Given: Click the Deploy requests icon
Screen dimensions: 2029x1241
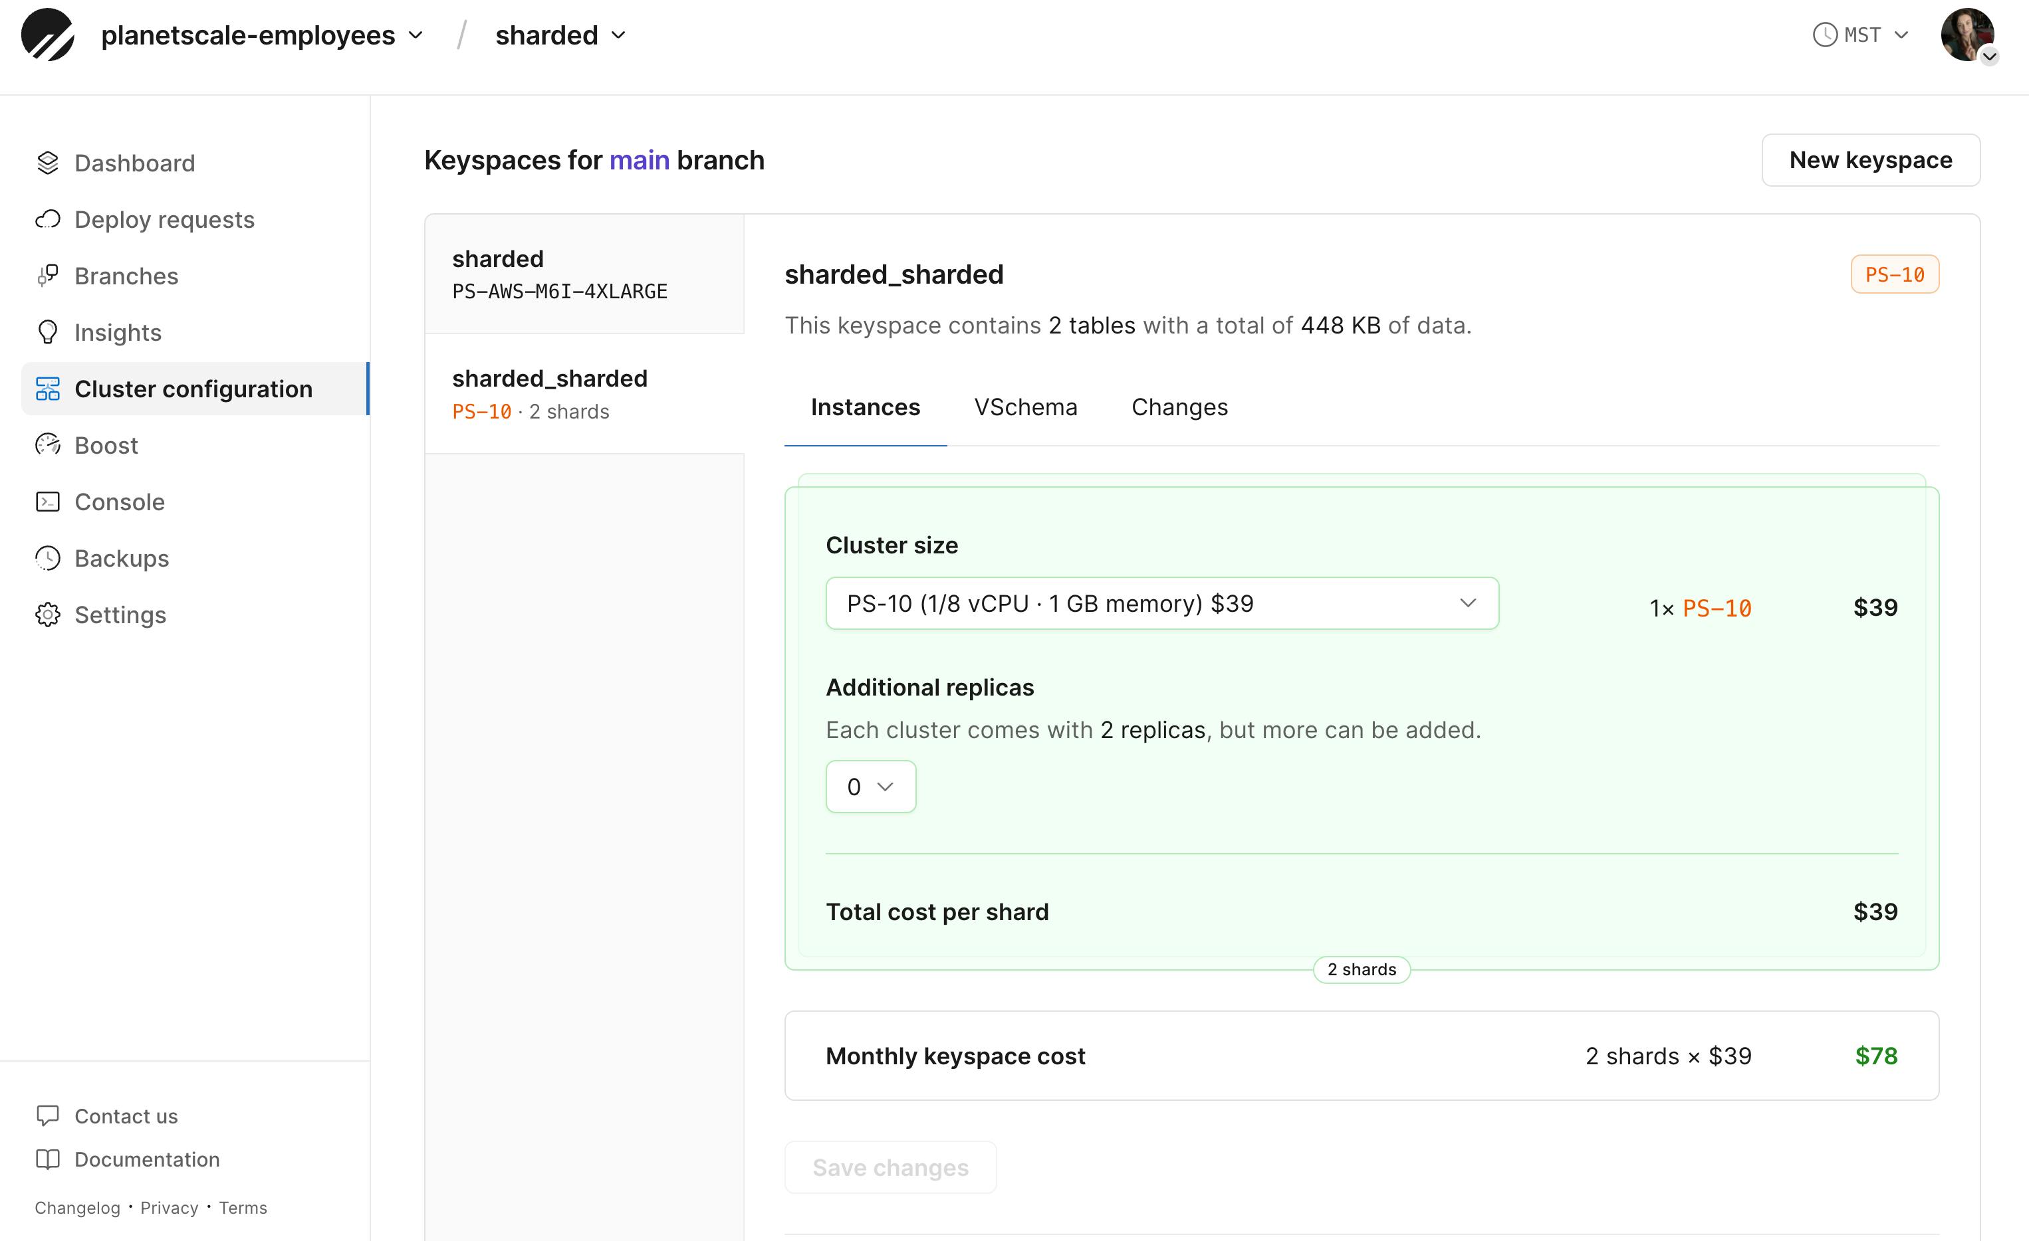Looking at the screenshot, I should 48,219.
